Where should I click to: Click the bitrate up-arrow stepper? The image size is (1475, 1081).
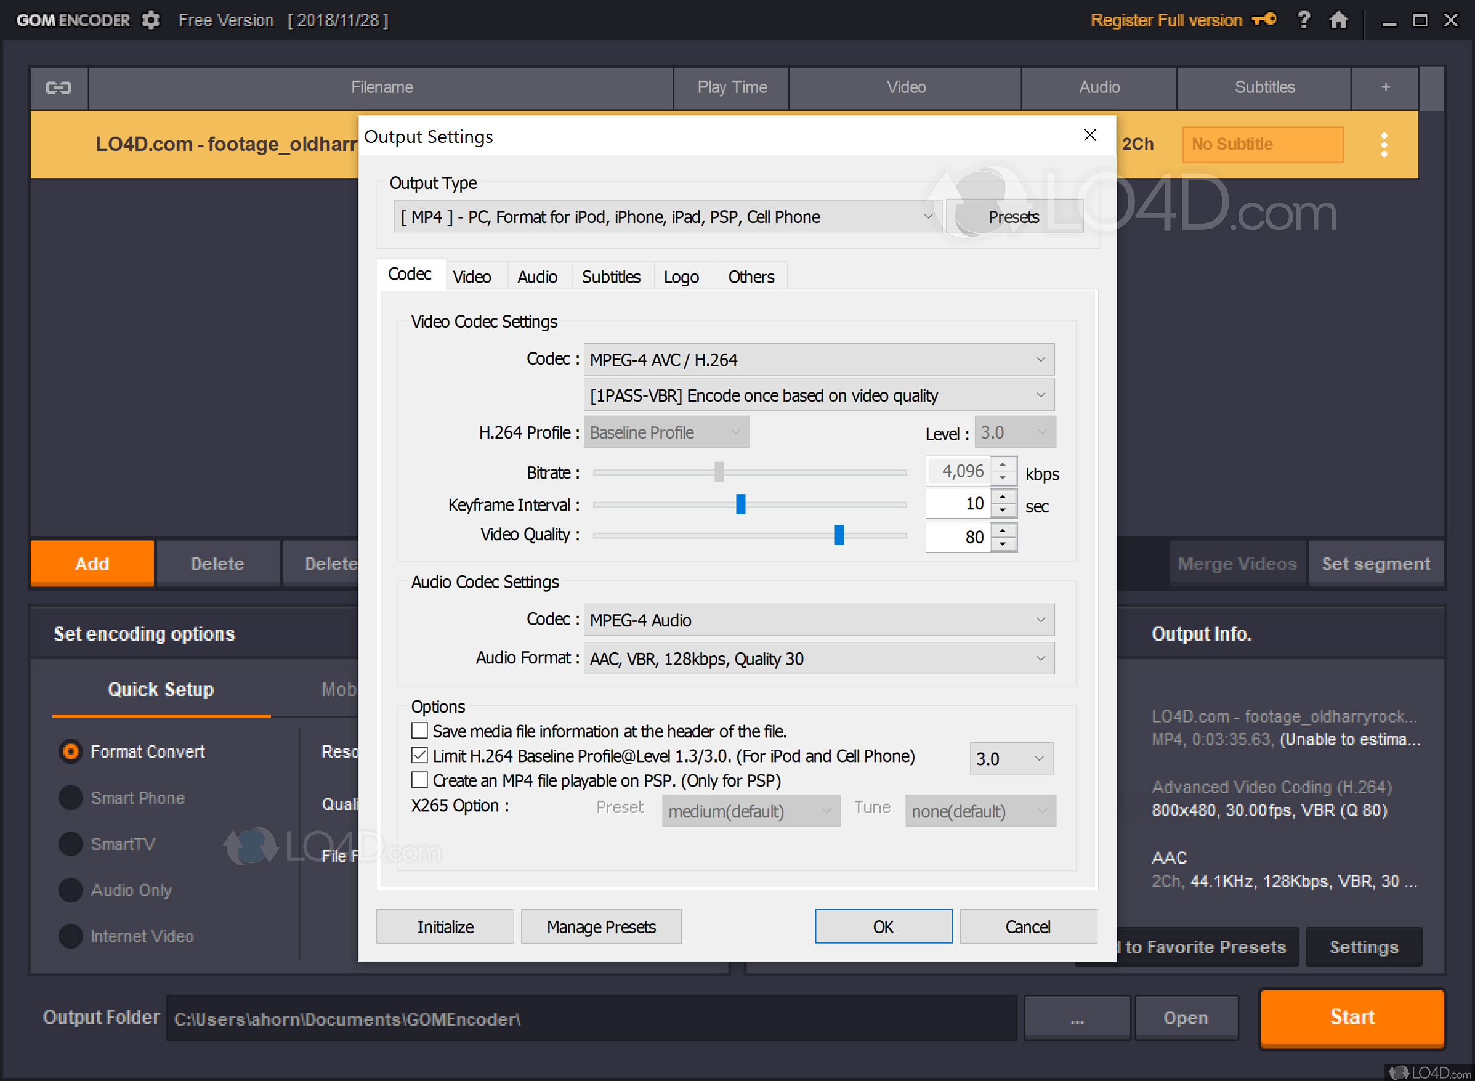coord(1003,464)
